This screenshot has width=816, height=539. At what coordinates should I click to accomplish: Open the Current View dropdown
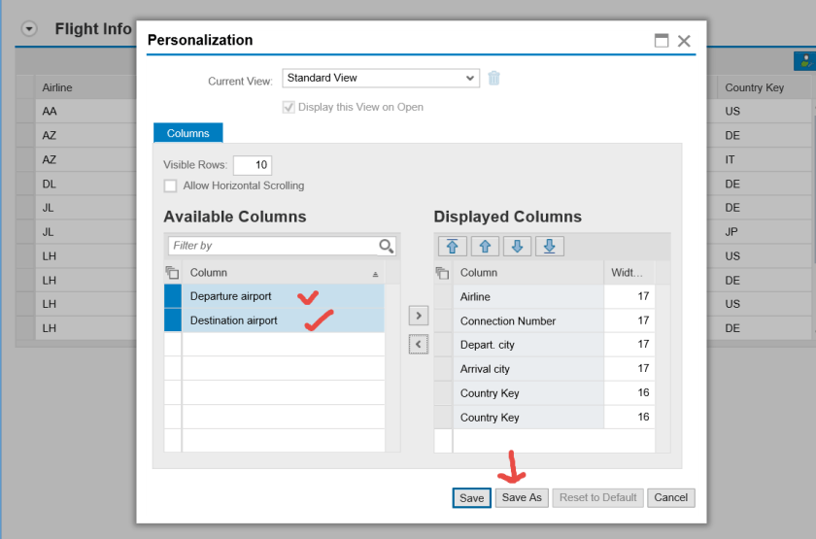tap(381, 78)
